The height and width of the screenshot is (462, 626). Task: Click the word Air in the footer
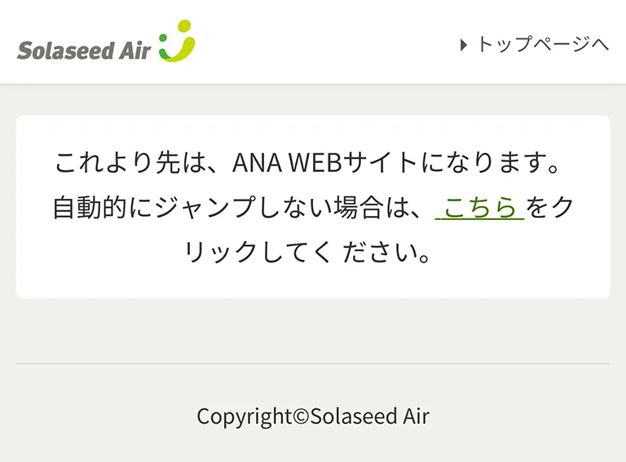coord(412,416)
